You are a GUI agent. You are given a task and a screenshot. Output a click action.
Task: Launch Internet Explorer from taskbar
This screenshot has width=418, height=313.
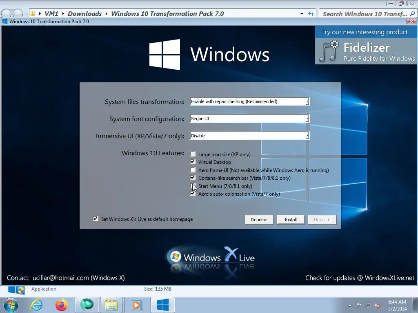tap(36, 305)
